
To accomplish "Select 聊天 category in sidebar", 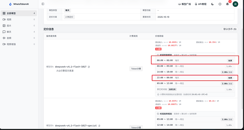I will [19, 32].
